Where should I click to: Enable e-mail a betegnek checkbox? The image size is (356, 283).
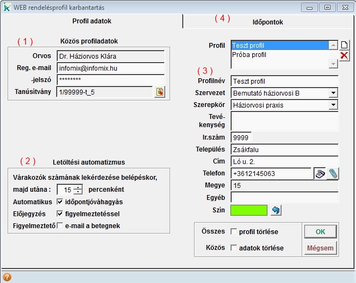tap(60, 225)
